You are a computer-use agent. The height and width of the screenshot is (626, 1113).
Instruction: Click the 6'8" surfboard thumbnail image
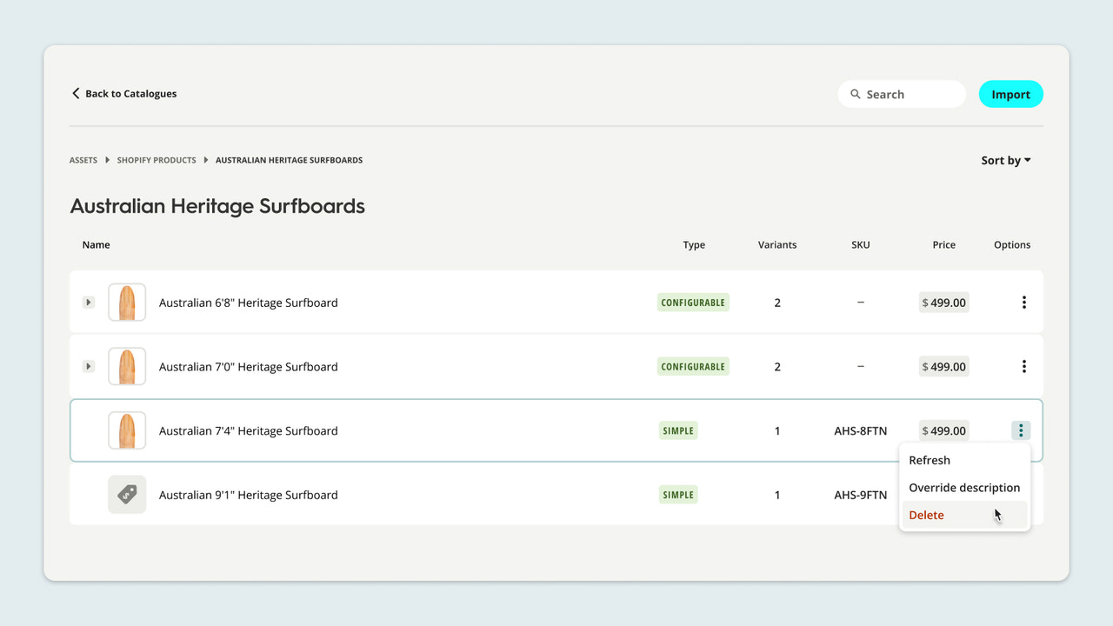[x=127, y=302]
